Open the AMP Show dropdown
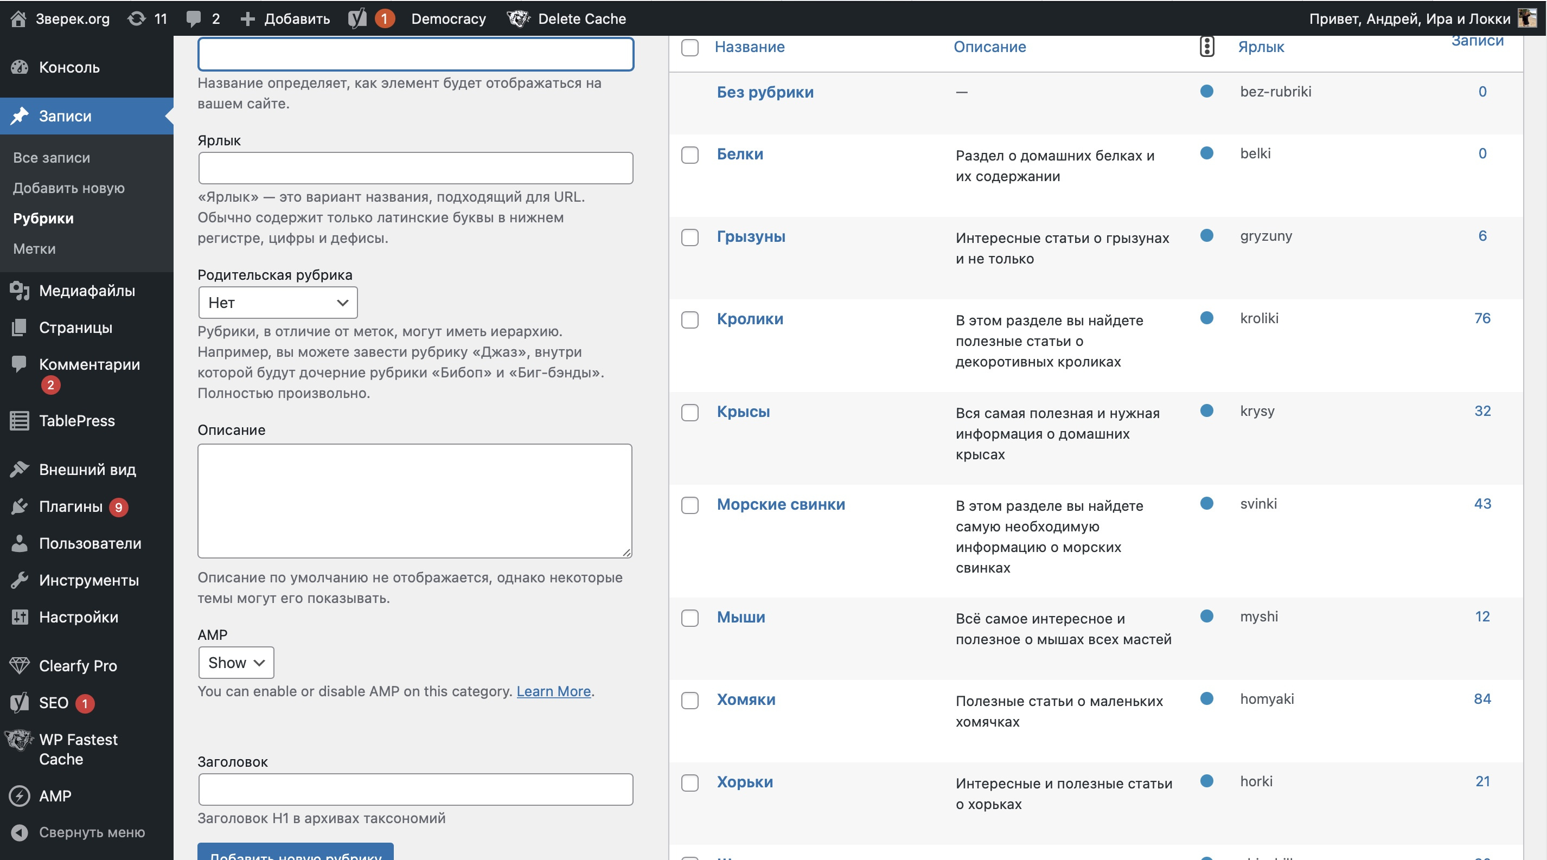This screenshot has height=860, width=1547. pyautogui.click(x=236, y=663)
